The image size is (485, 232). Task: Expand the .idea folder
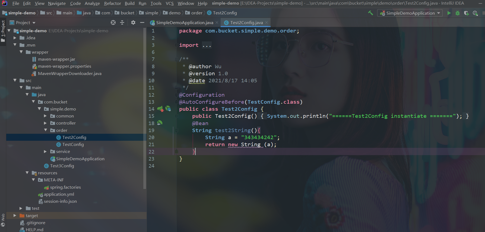click(x=15, y=38)
